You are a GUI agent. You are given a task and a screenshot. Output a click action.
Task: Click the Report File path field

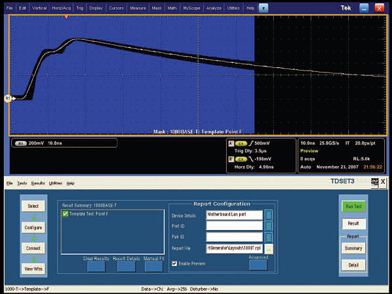[x=235, y=249]
